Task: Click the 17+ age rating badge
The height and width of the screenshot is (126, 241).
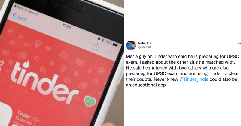Action: pyautogui.click(x=35, y=119)
